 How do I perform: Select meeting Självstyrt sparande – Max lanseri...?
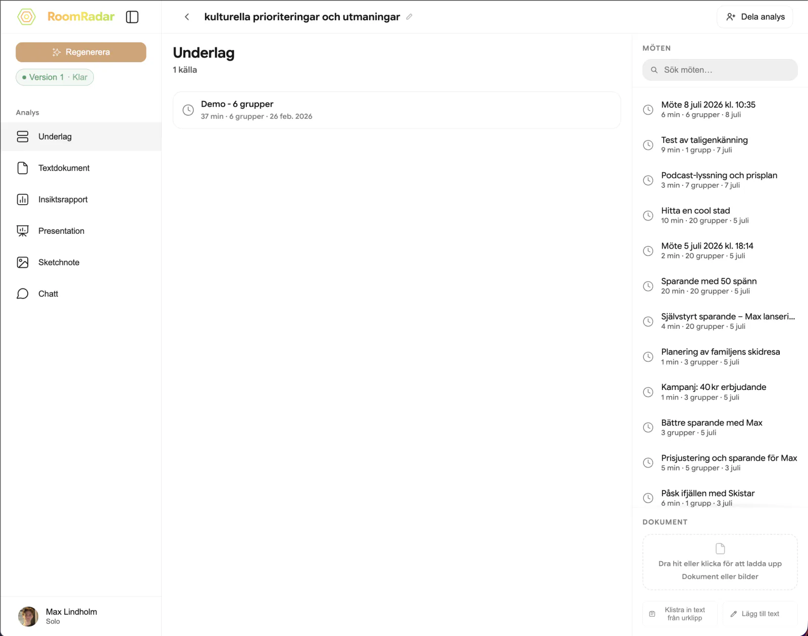(x=720, y=321)
